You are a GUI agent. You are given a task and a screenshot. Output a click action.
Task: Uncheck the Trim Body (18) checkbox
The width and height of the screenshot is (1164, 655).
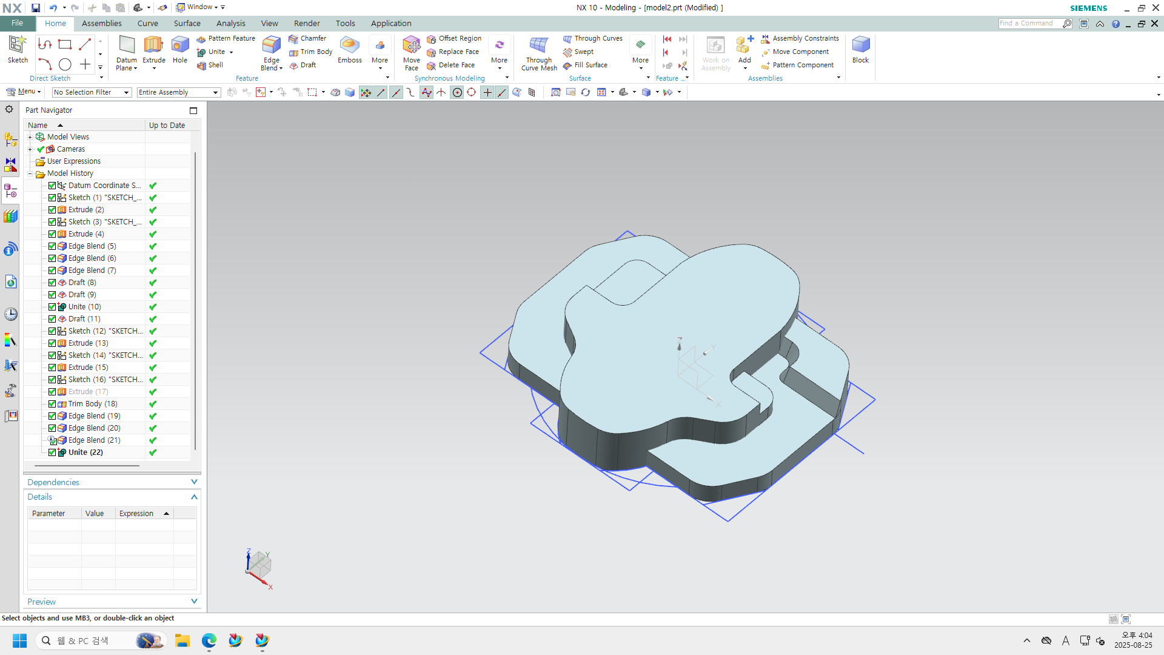point(52,404)
